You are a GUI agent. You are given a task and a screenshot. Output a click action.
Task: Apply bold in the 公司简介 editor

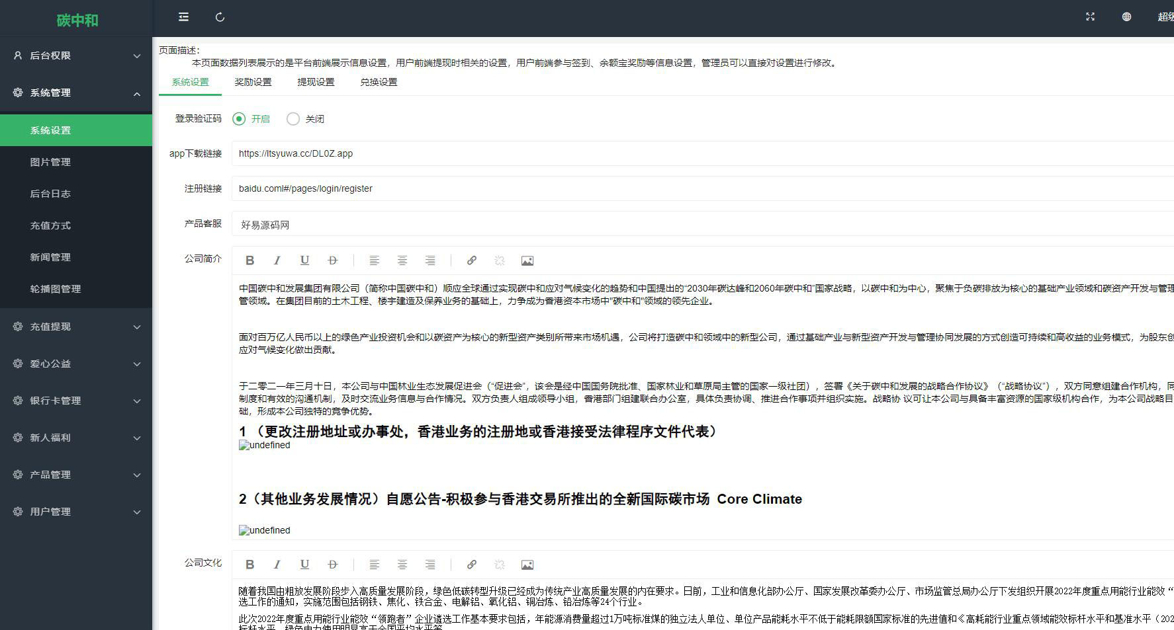pyautogui.click(x=249, y=260)
